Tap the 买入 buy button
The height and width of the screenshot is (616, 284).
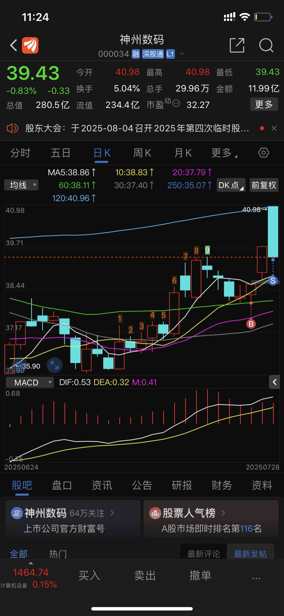89,575
